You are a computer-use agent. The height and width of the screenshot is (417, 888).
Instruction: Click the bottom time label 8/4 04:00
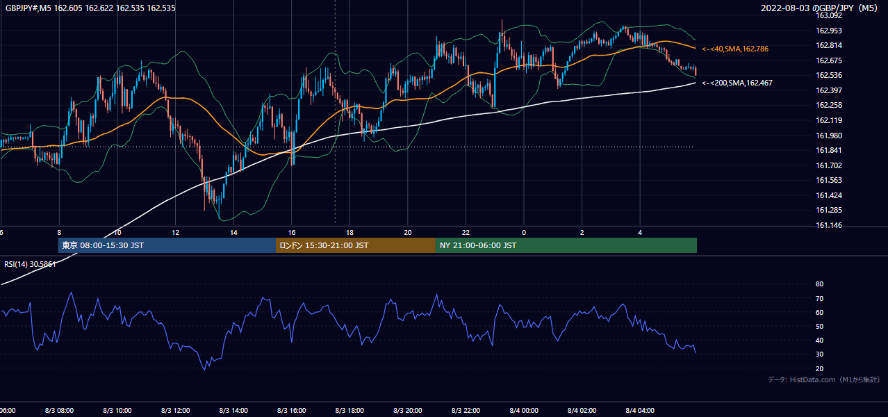tap(640, 411)
